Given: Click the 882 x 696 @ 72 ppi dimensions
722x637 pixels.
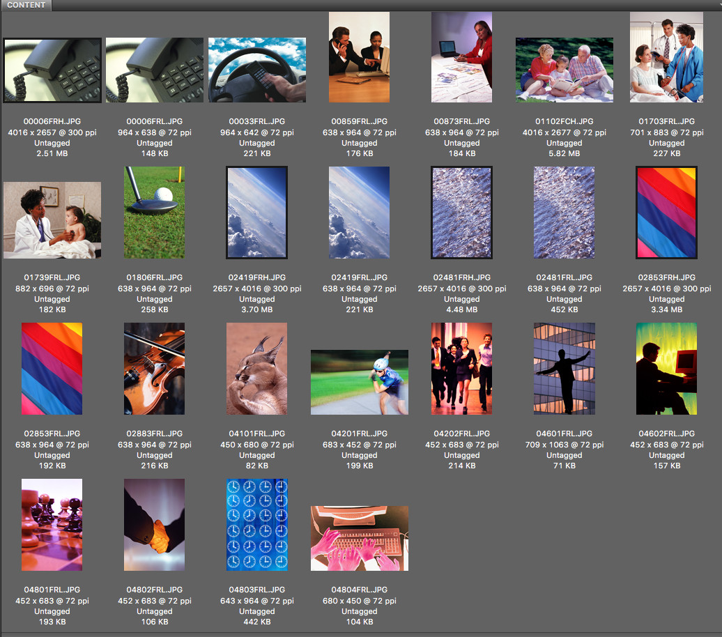Looking at the screenshot, I should [52, 289].
